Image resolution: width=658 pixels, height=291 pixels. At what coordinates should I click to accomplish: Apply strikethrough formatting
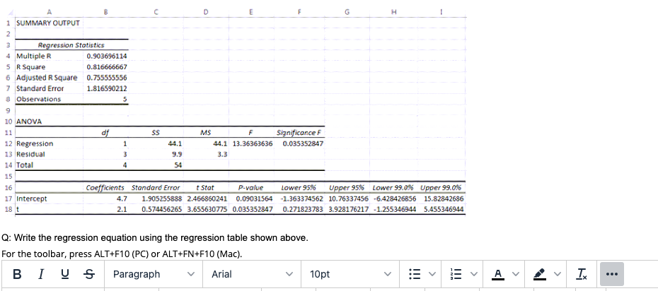pos(88,274)
